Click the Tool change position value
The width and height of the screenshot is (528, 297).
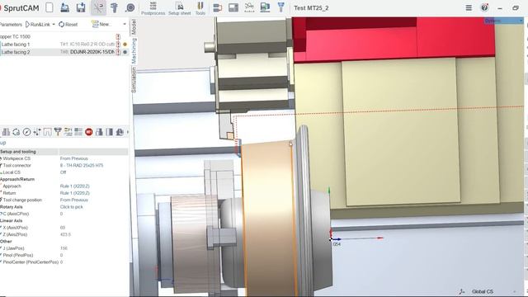pyautogui.click(x=73, y=200)
